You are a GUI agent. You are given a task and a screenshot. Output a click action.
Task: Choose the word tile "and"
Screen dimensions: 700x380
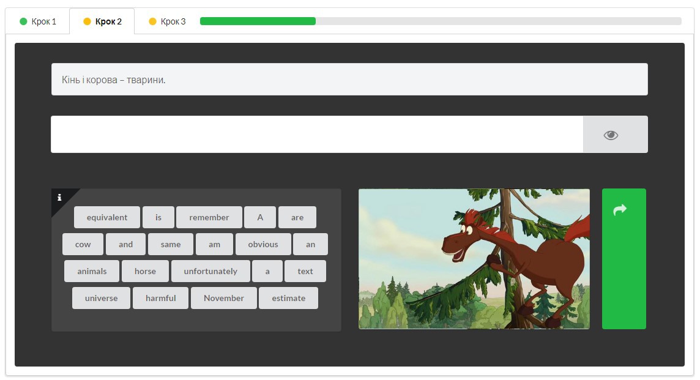point(125,244)
